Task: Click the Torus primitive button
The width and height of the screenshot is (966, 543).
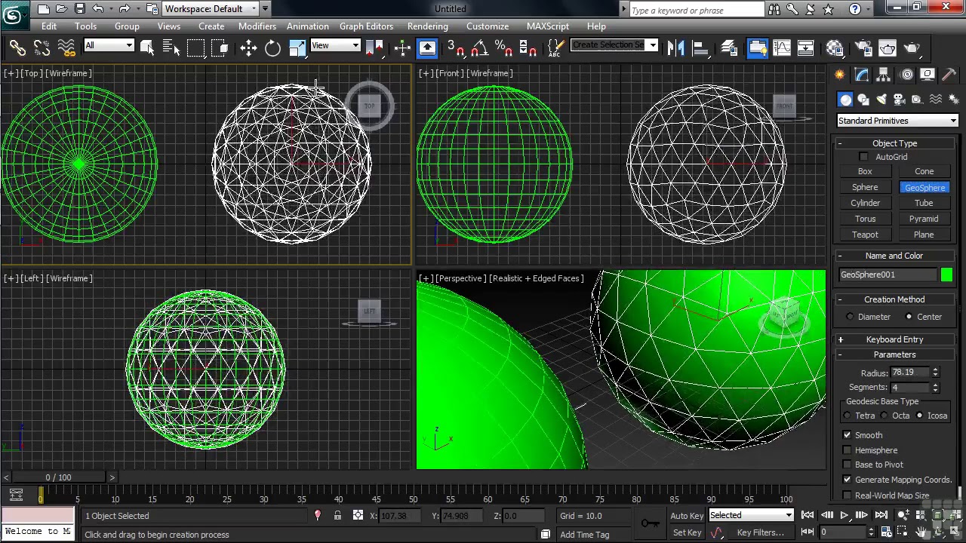Action: click(x=865, y=219)
